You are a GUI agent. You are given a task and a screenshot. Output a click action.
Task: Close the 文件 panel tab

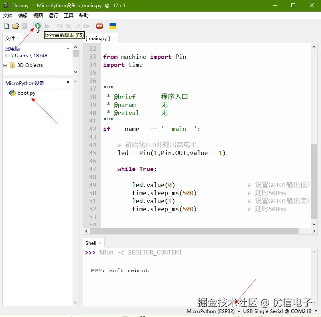[x=18, y=38]
